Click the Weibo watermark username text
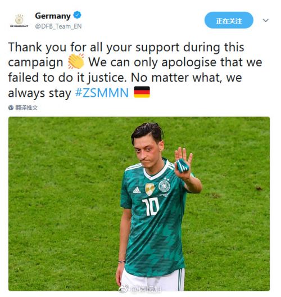The height and width of the screenshot is (297, 281). pos(146,289)
